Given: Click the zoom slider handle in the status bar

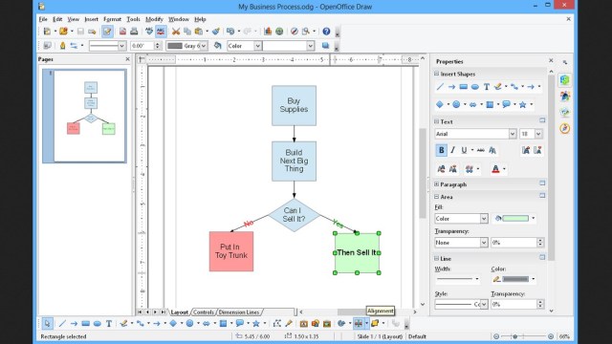Looking at the screenshot, I should click(x=514, y=336).
